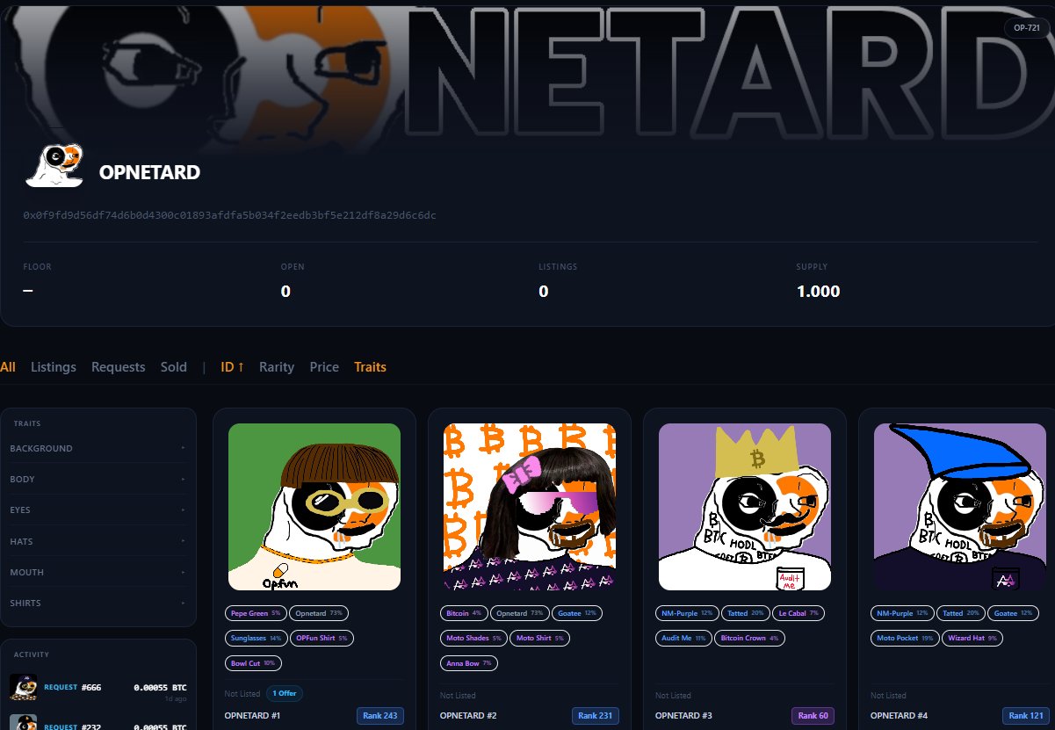
Task: Click the OPNETARD #1 title text
Action: (252, 716)
